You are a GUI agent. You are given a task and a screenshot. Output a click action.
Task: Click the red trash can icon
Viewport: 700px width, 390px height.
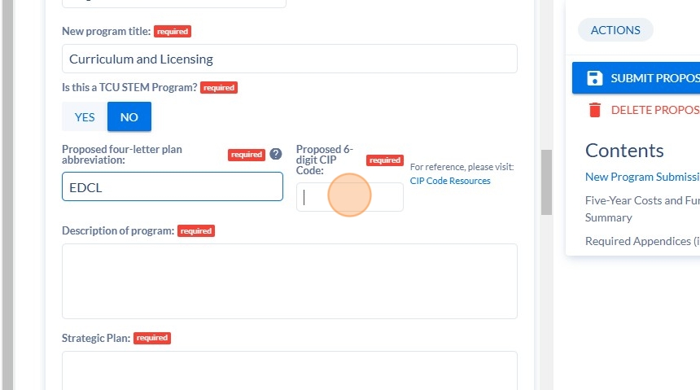tap(595, 110)
